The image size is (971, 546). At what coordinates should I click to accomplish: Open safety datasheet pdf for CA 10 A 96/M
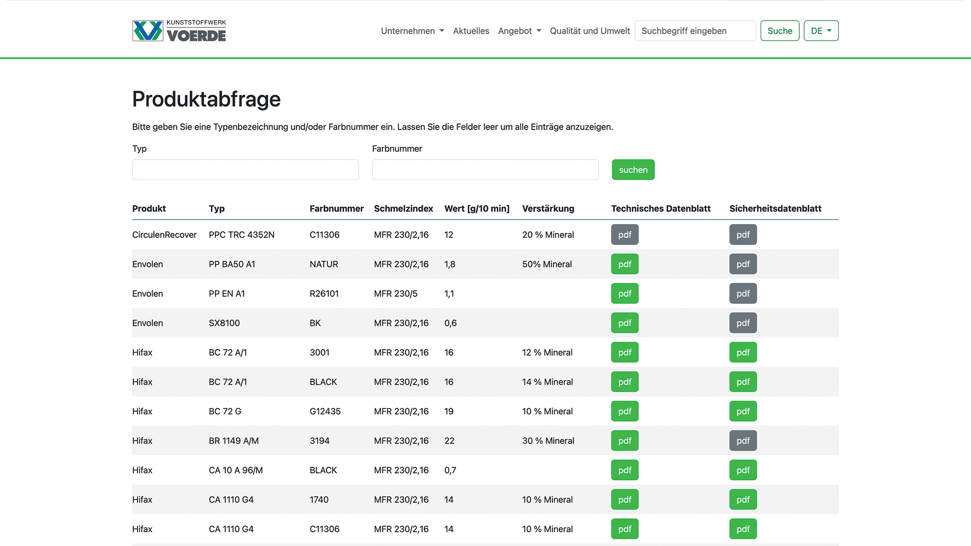pyautogui.click(x=743, y=470)
